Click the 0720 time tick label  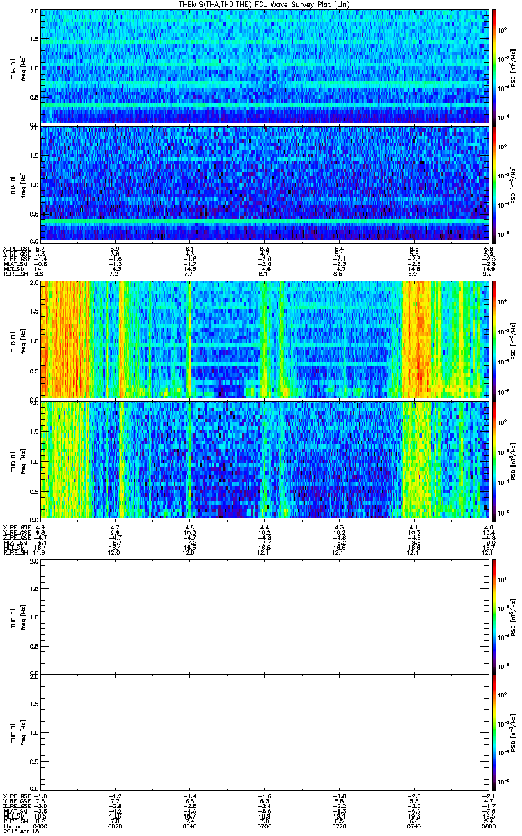339,826
